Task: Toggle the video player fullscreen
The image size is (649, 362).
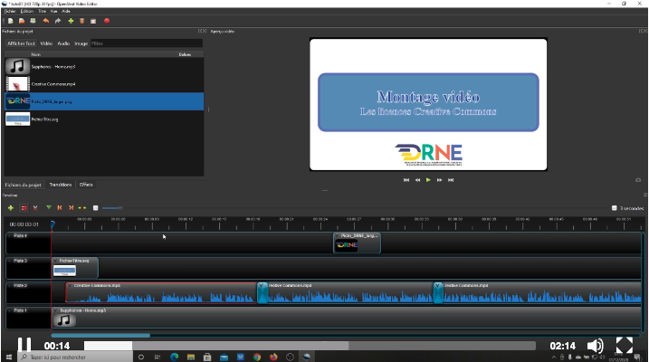Action: click(625, 346)
